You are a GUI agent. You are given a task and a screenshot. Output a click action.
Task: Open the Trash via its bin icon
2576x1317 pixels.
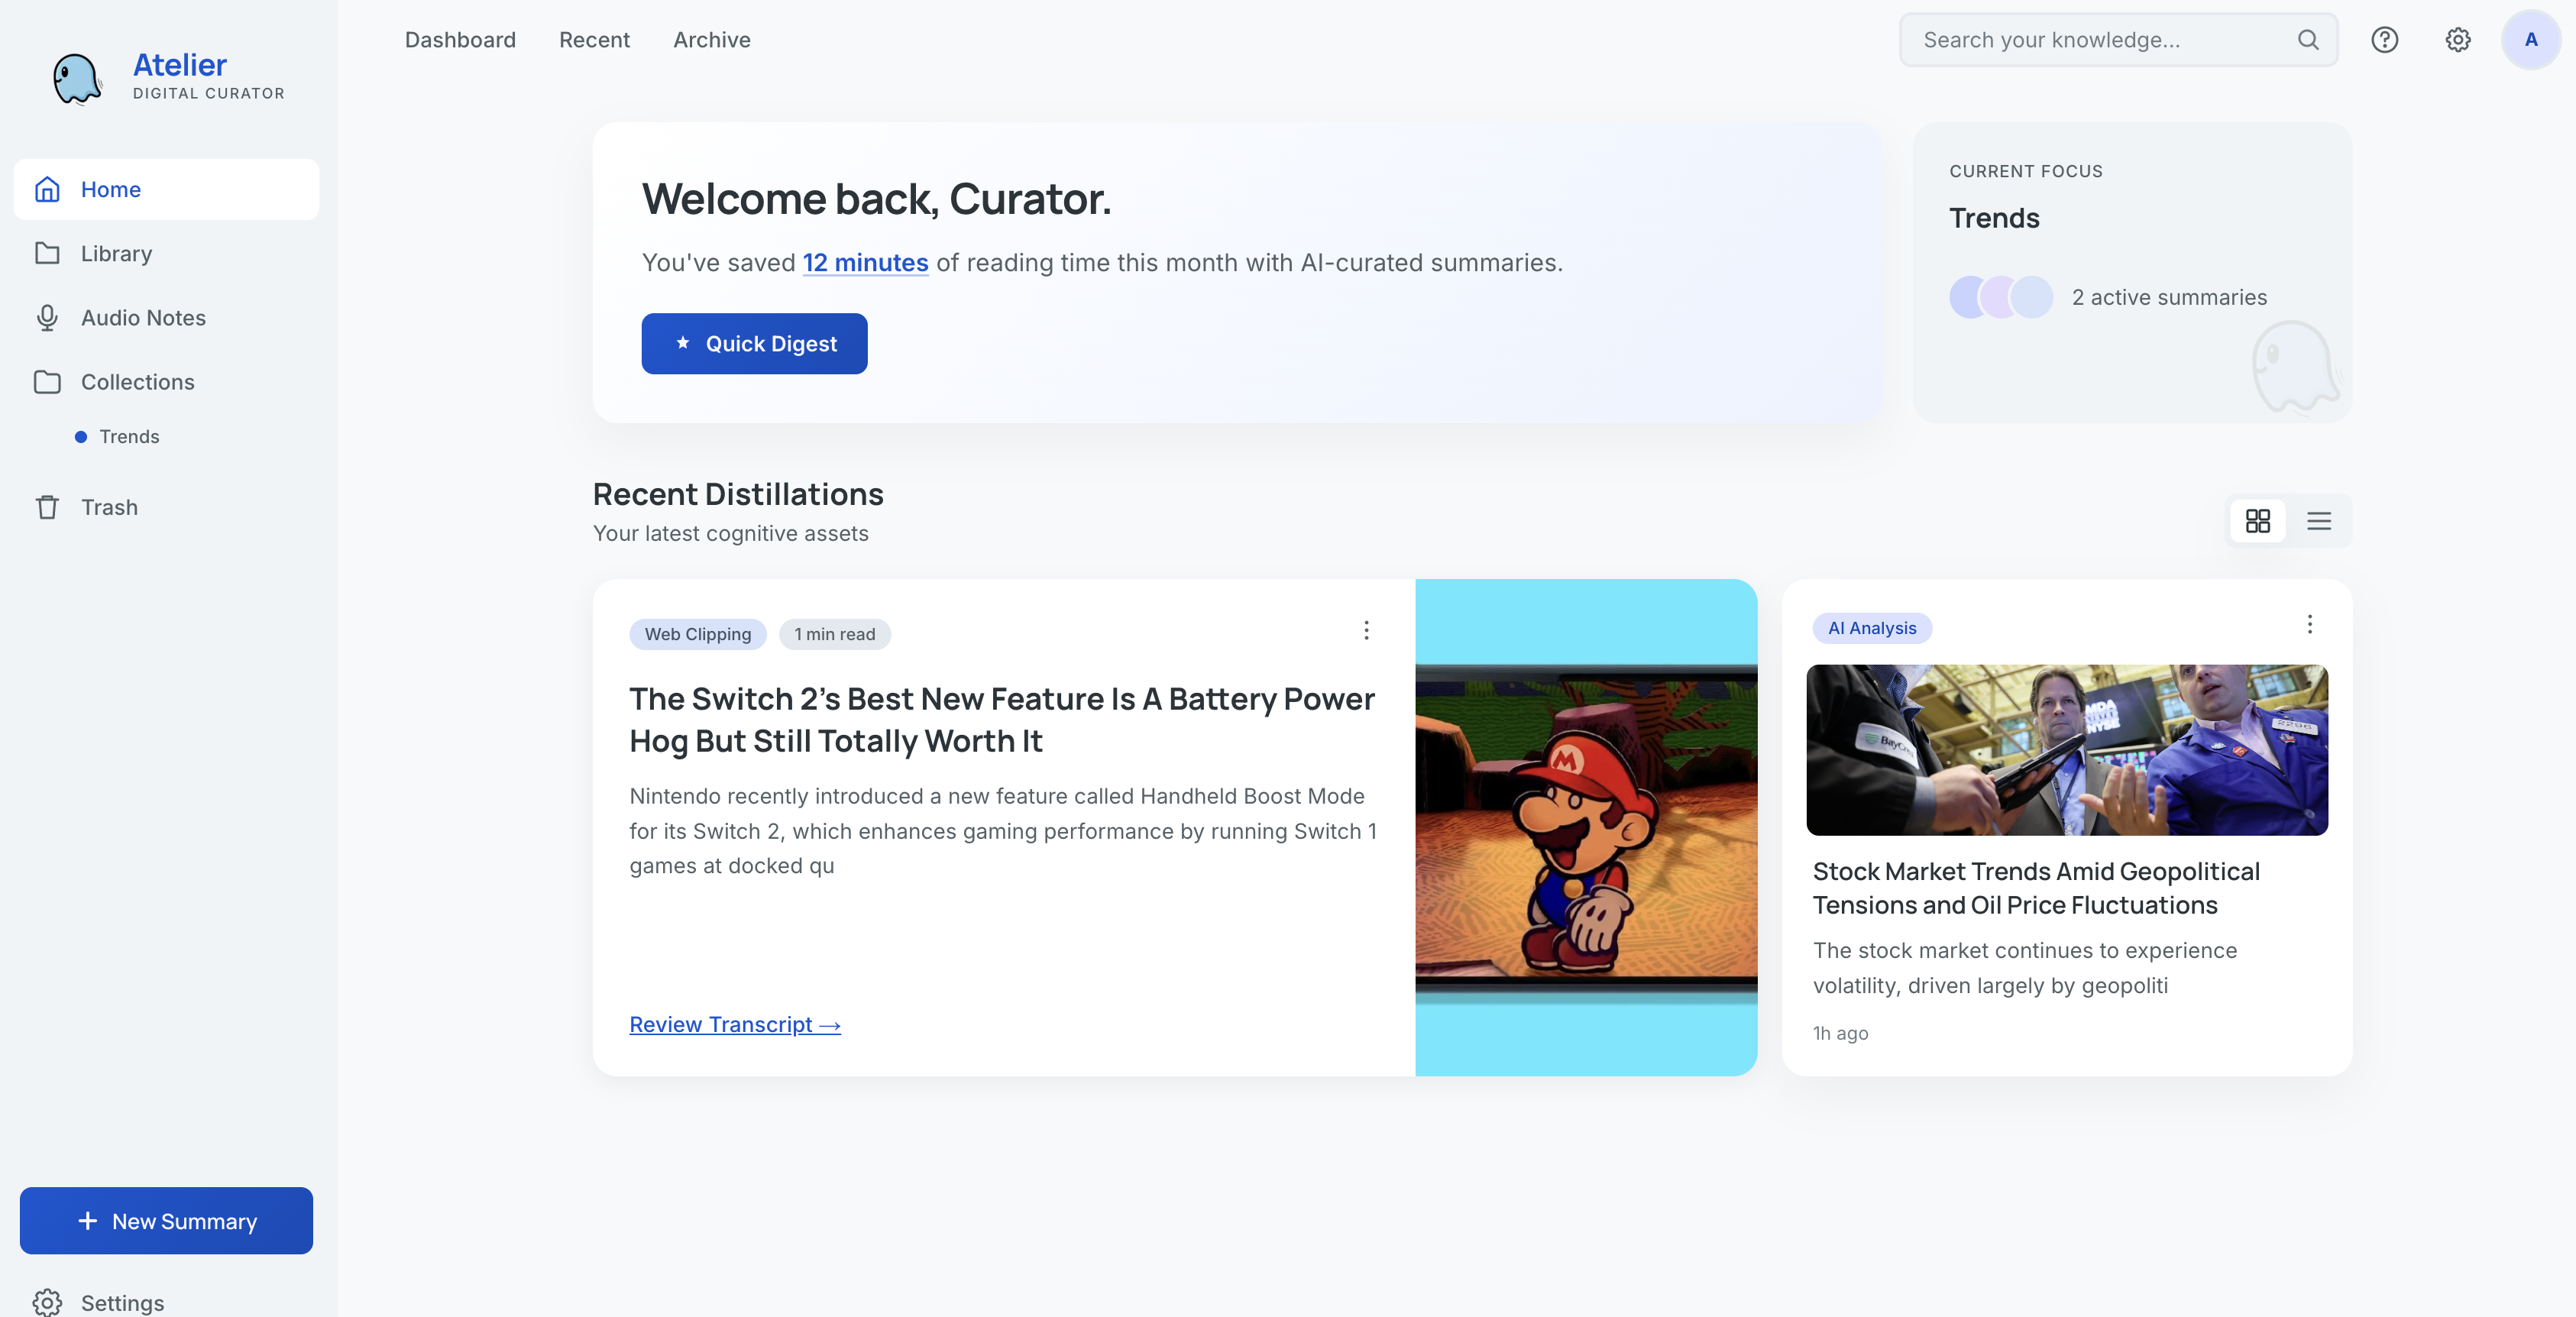[47, 507]
